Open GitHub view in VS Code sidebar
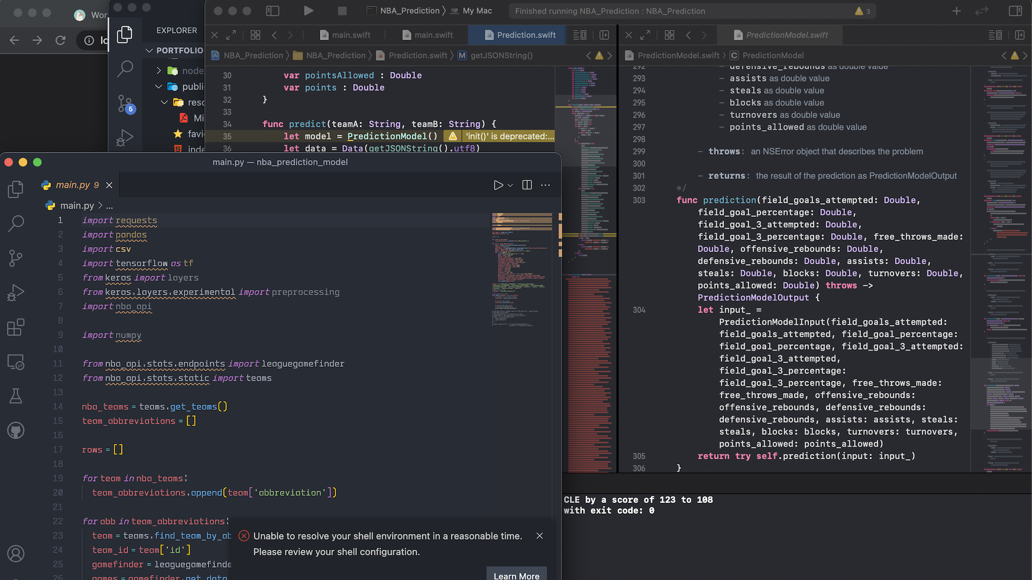The height and width of the screenshot is (580, 1032). click(16, 431)
